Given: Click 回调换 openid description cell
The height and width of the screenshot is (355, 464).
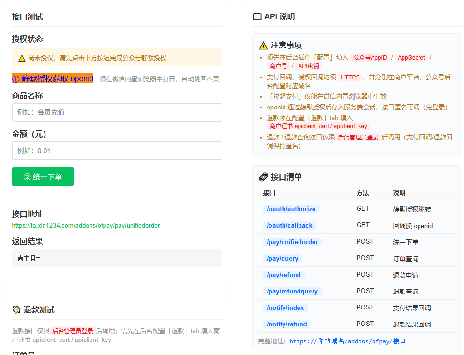Looking at the screenshot, I should tap(413, 226).
